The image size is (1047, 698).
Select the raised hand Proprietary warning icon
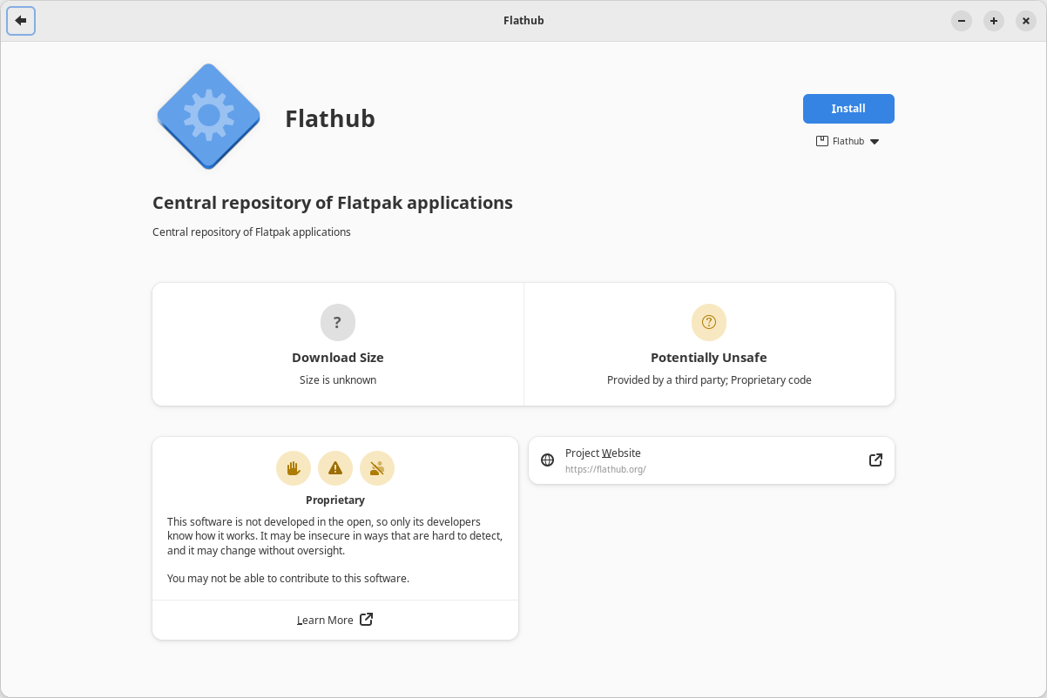(x=294, y=467)
